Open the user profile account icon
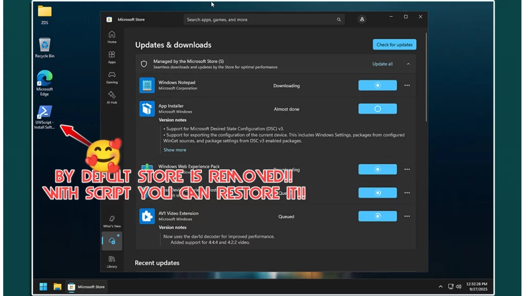The image size is (525, 296). coord(362,19)
